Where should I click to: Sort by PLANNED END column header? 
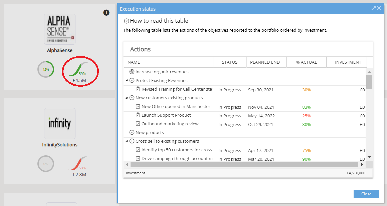(266, 62)
